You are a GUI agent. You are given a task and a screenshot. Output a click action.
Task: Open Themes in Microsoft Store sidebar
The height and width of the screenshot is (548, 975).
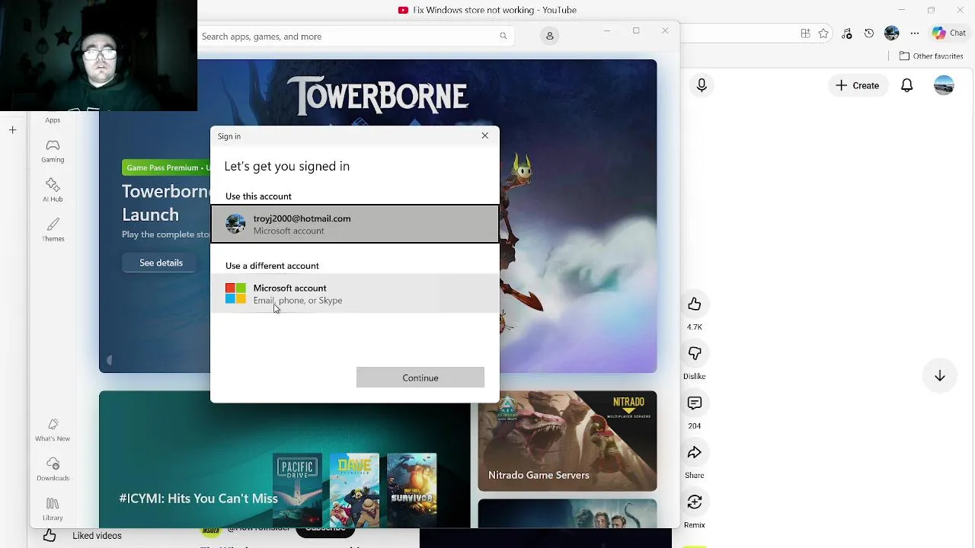tap(53, 230)
